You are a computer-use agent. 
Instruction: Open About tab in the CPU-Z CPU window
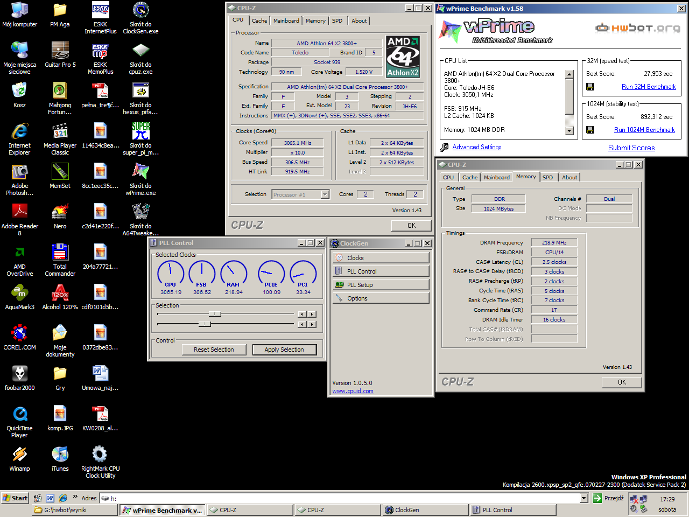[x=359, y=20]
